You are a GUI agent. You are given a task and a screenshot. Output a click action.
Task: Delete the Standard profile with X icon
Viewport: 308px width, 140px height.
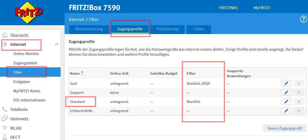pyautogui.click(x=299, y=102)
